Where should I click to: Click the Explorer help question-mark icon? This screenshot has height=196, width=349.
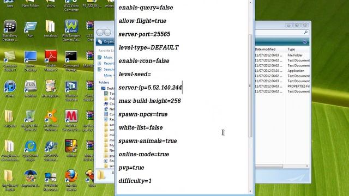[x=305, y=42]
